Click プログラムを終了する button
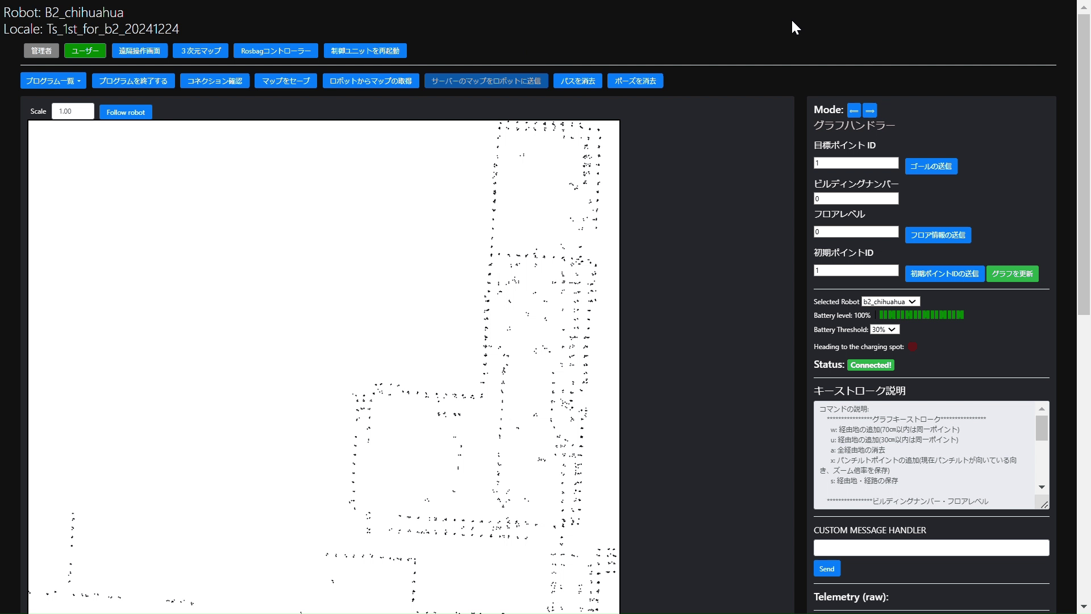This screenshot has width=1091, height=614. tap(133, 81)
